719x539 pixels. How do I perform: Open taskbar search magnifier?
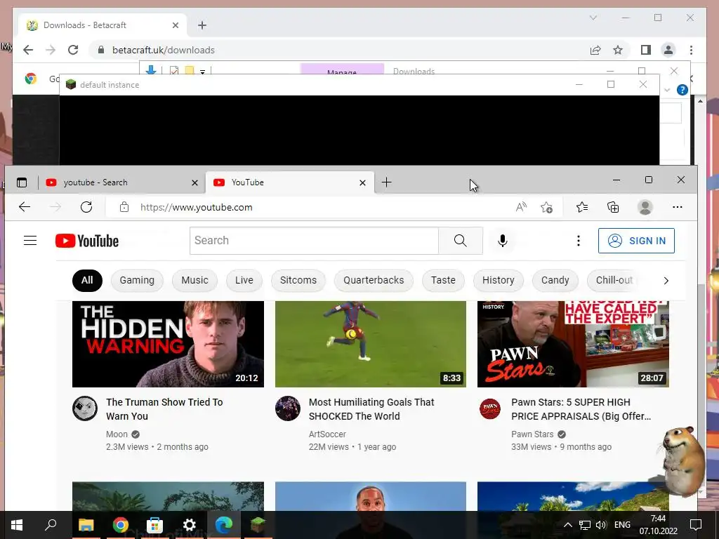51,525
